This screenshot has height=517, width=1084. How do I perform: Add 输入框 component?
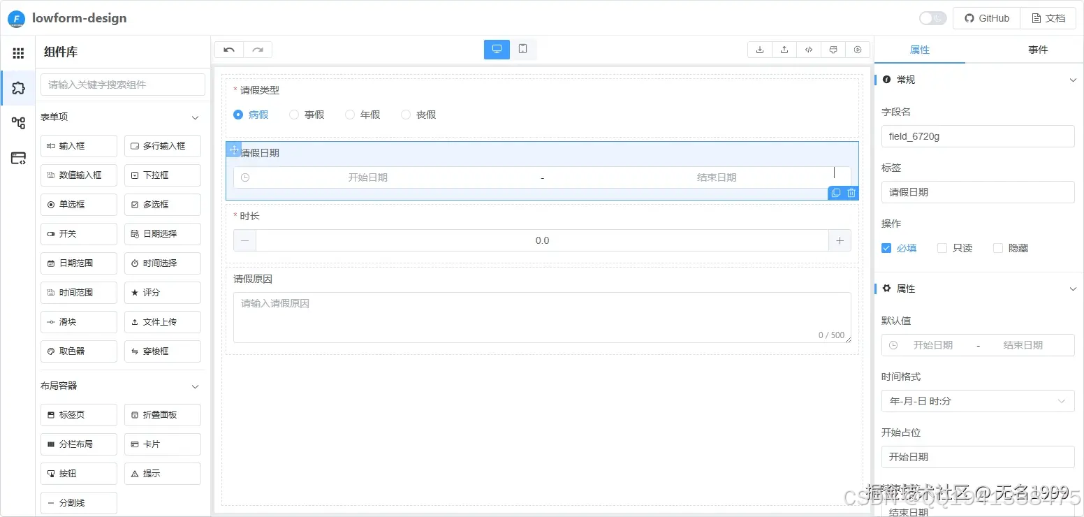78,146
